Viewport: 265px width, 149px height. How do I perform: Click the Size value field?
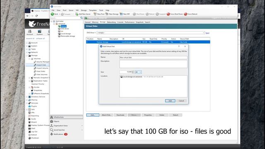(x=125, y=72)
